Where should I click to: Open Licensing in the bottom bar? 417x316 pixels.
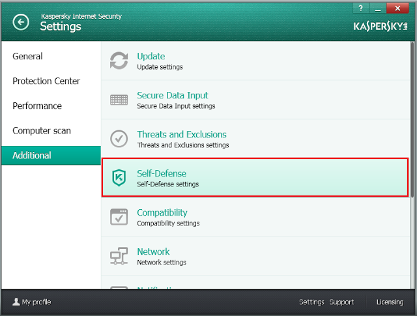[390, 302]
